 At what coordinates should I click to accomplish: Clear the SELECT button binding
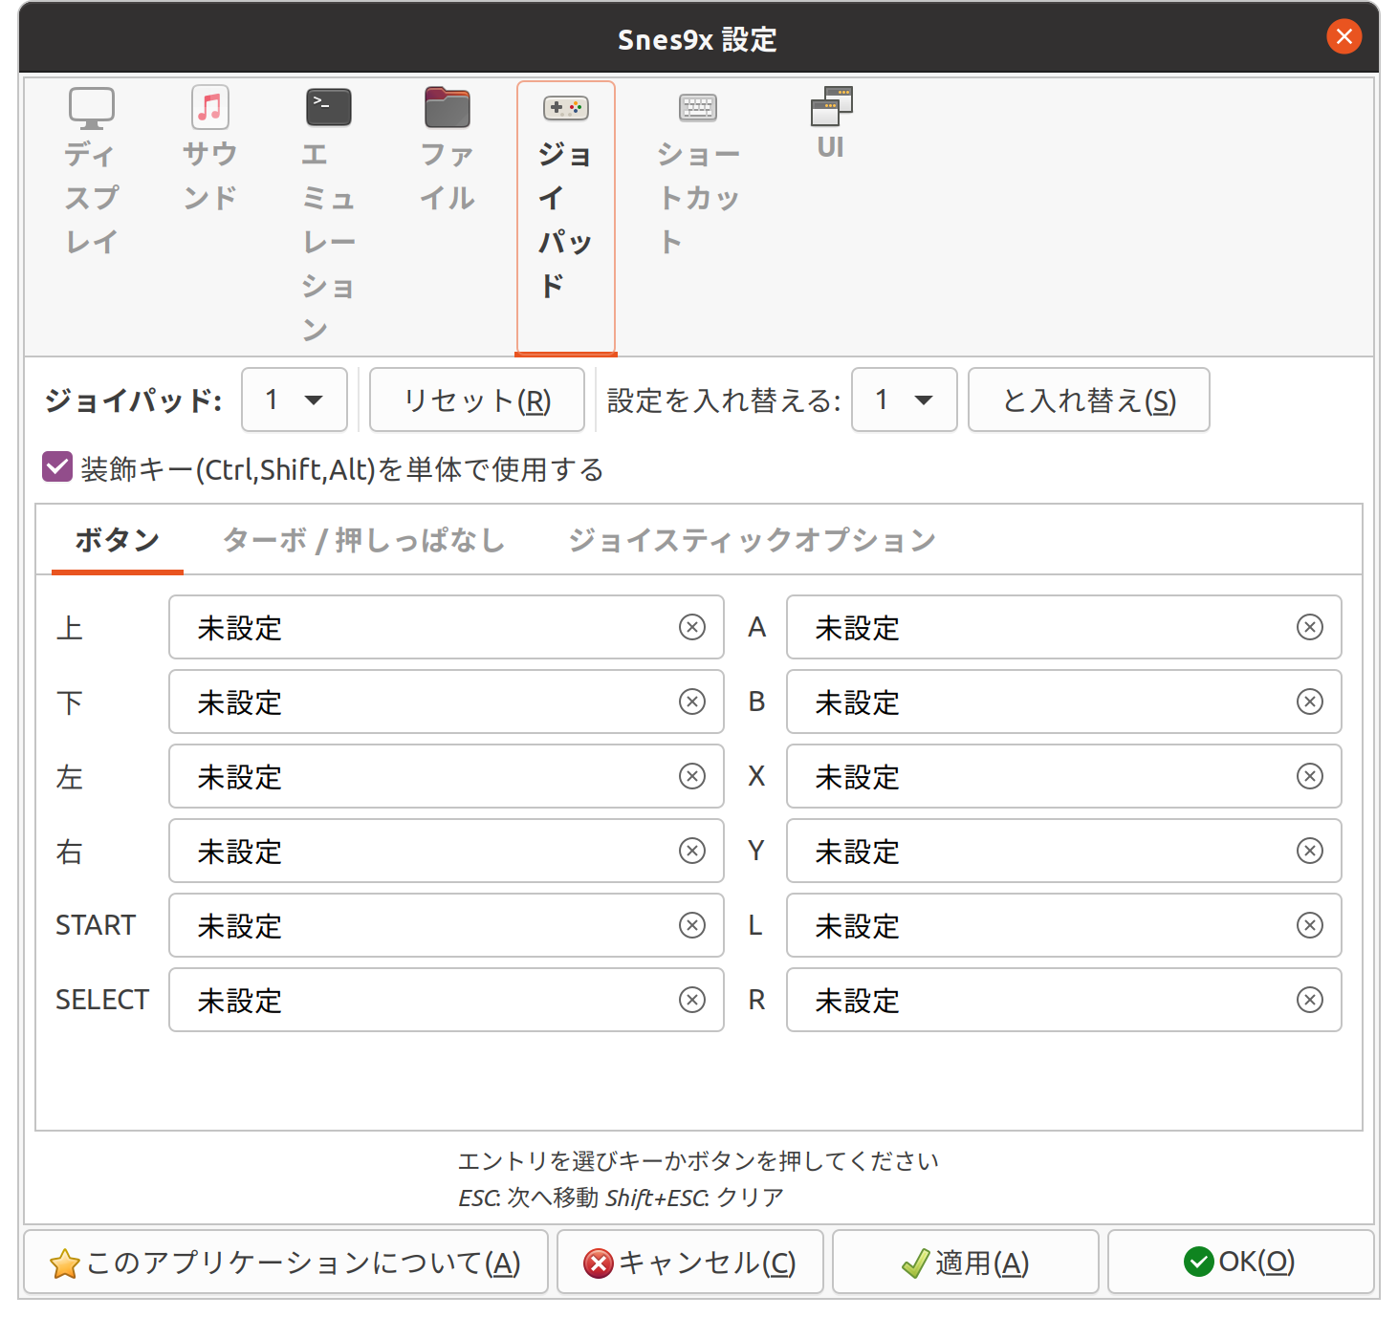click(692, 1000)
